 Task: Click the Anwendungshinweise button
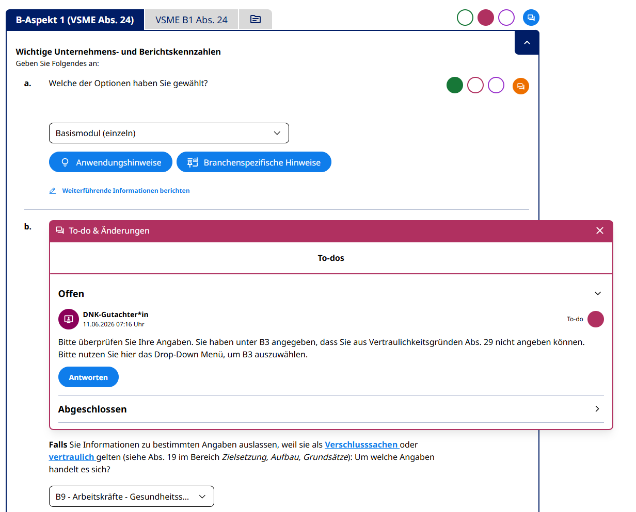(x=110, y=162)
